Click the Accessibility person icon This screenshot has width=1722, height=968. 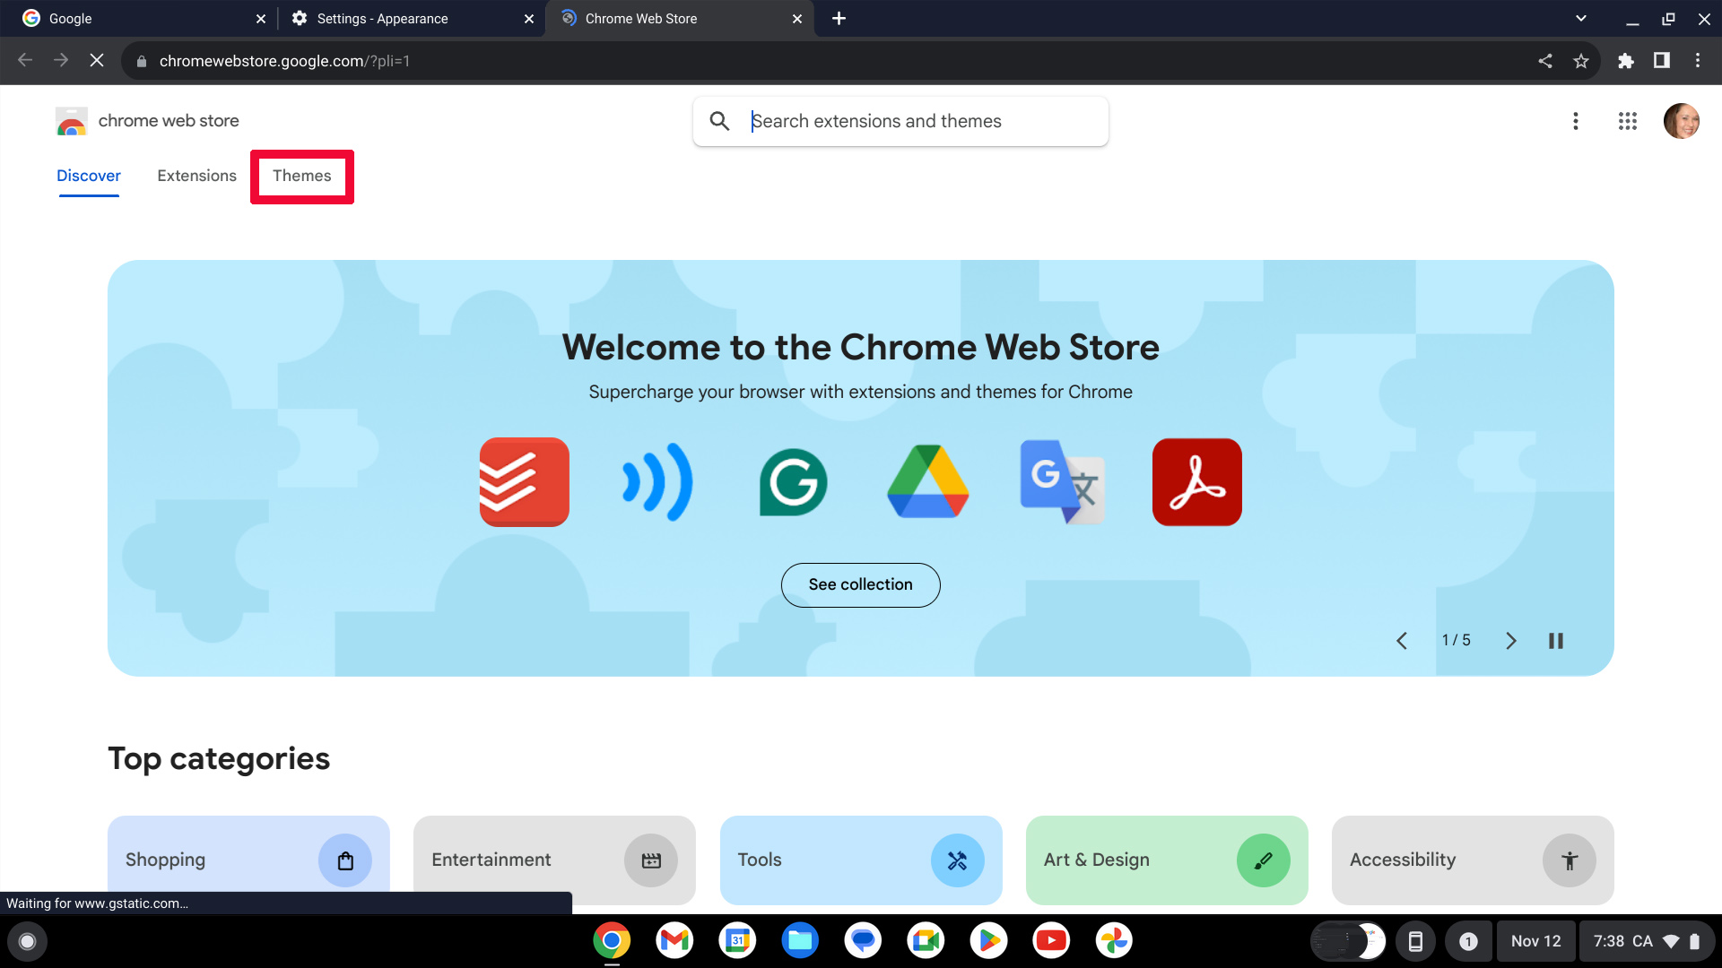(x=1569, y=860)
